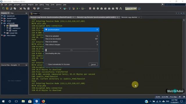Click the Include Path folder icon

pyautogui.click(x=7, y=33)
